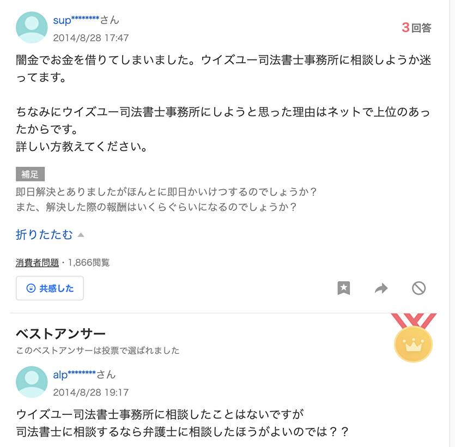Click the 1,866閲覧 view count

(89, 263)
